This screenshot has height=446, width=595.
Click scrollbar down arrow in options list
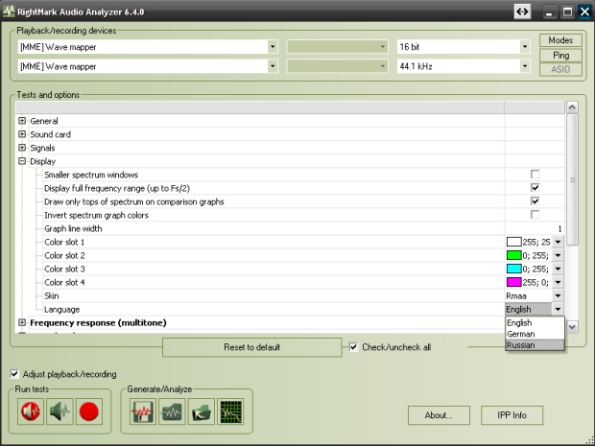[x=572, y=326]
